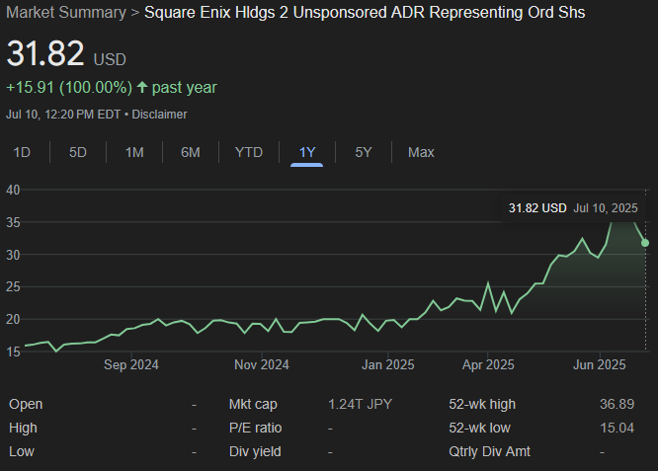Switch chart to 5D range
658x471 pixels.
78,152
